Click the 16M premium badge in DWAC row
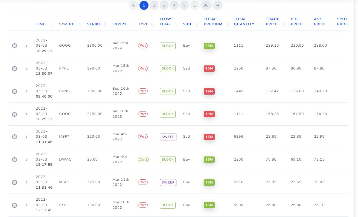 (x=209, y=159)
